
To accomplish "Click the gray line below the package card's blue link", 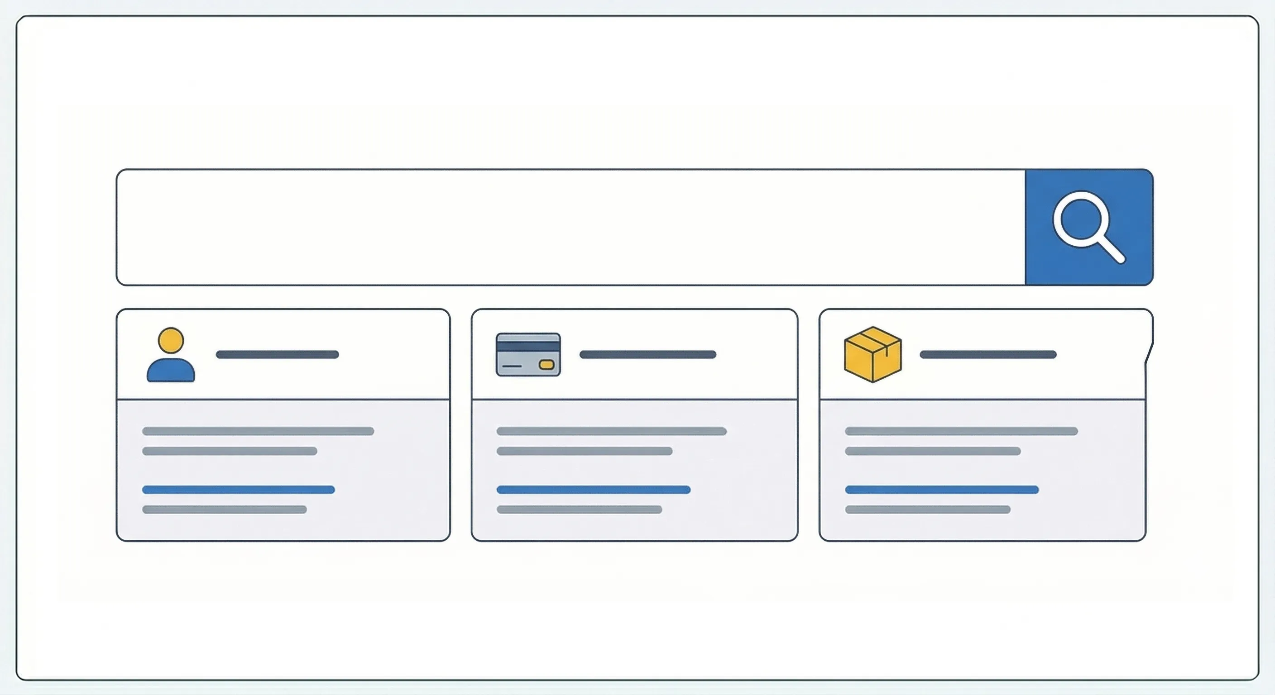I will [928, 509].
